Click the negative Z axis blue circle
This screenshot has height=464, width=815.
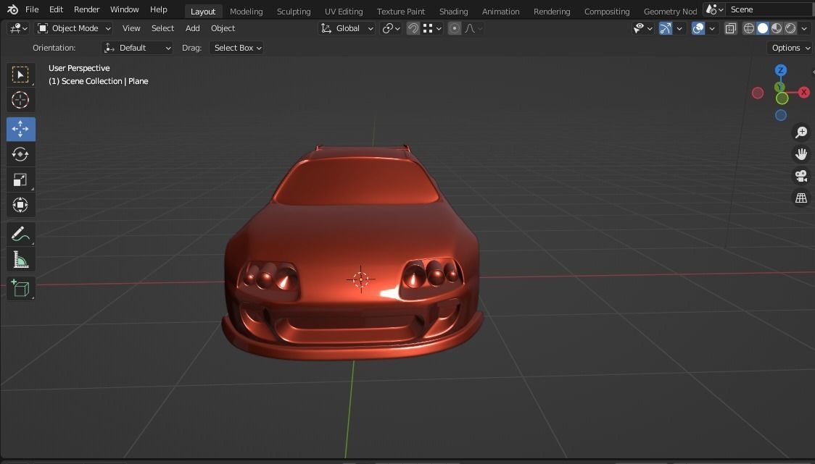(781, 115)
